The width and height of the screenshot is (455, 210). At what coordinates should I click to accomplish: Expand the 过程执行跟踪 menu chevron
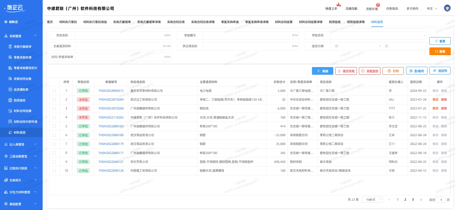coord(36,168)
